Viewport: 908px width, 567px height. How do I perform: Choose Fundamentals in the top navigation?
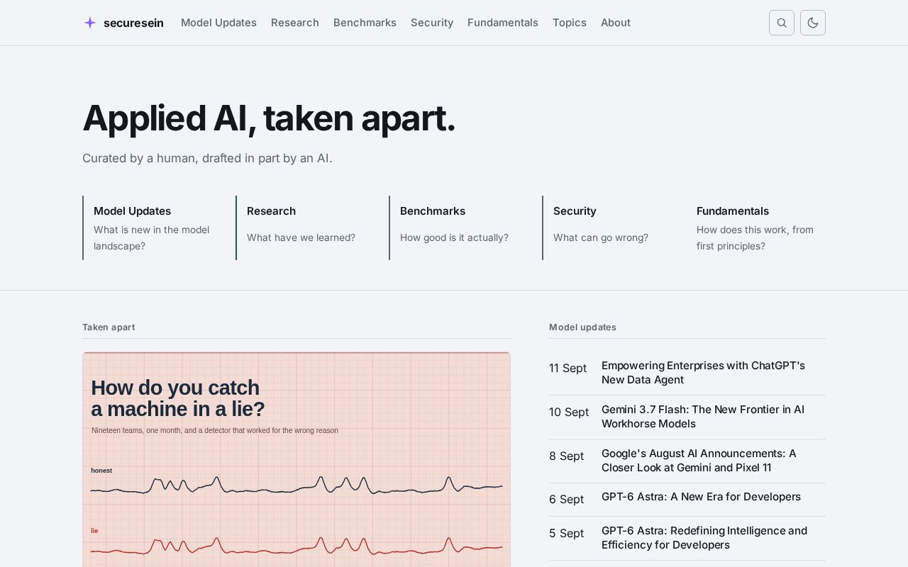click(x=503, y=23)
